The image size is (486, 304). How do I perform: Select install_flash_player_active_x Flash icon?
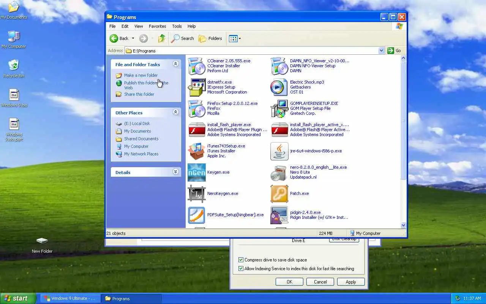pyautogui.click(x=279, y=130)
